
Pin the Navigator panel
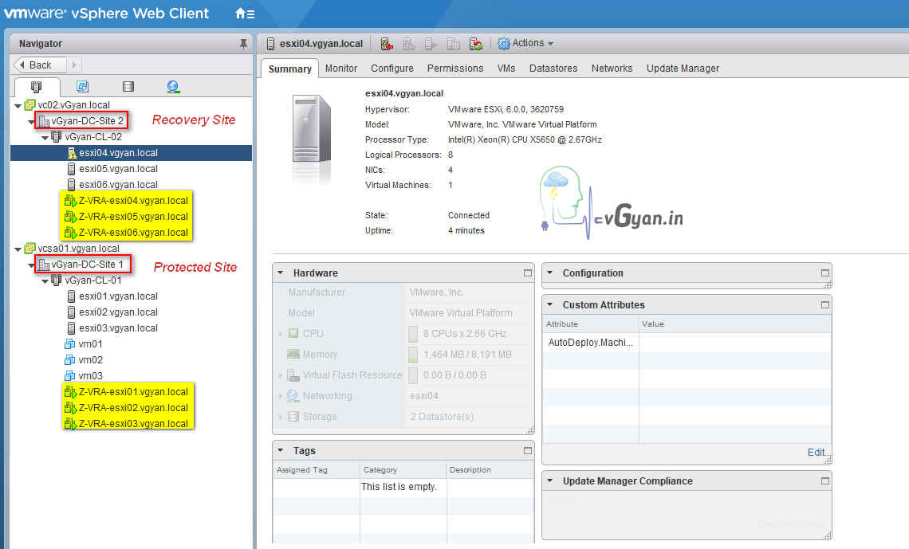click(243, 44)
